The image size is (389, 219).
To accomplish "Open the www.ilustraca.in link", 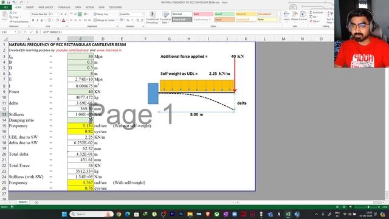I will coord(109,50).
